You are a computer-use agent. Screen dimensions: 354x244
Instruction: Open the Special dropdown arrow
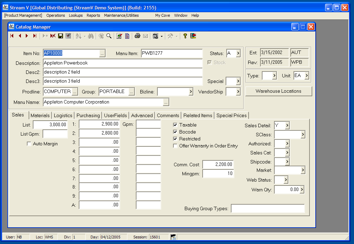tap(238, 81)
